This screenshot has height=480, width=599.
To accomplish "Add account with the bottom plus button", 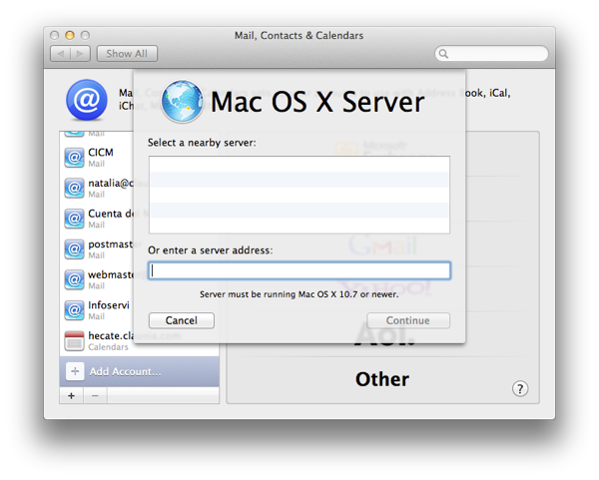I will pos(72,395).
